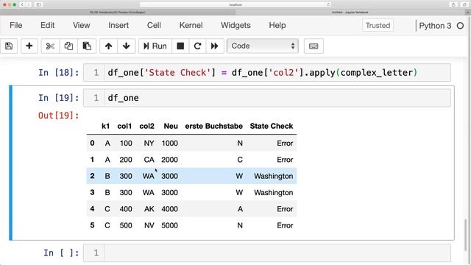Reload page icon in address bar

328,4
